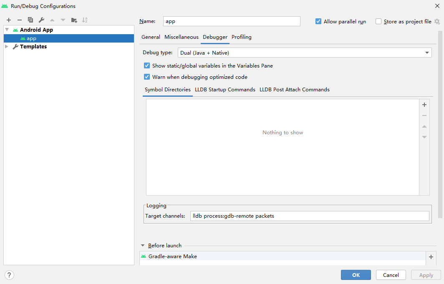The width and height of the screenshot is (444, 284).
Task: Disable the Allow parallel run checkbox
Action: [x=318, y=21]
